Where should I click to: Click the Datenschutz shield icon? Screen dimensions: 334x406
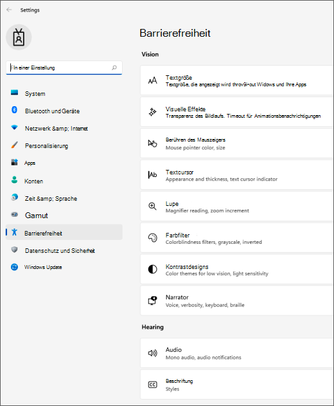[15, 250]
